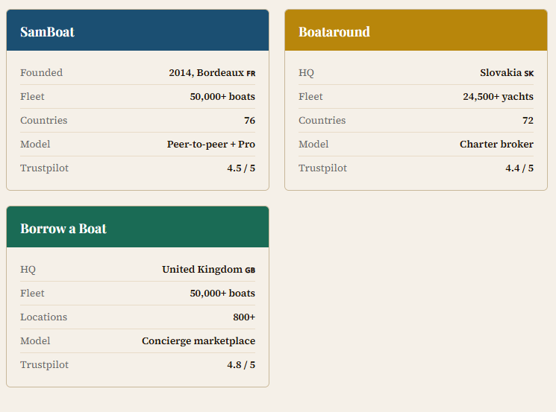Click the SK country badge beside Slovakia
The image size is (556, 412).
529,73
